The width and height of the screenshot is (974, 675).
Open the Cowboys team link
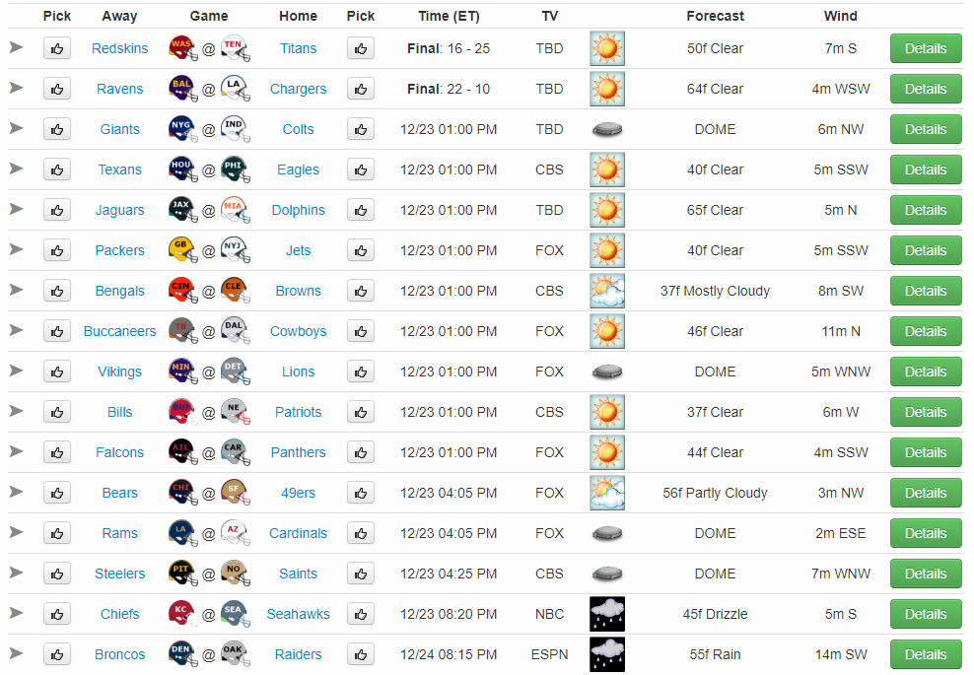298,331
